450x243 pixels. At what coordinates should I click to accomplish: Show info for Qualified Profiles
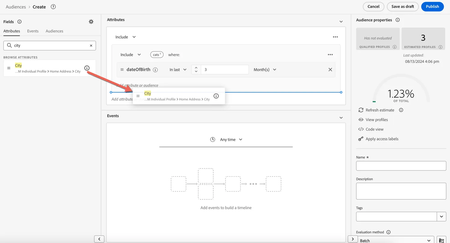(x=395, y=47)
